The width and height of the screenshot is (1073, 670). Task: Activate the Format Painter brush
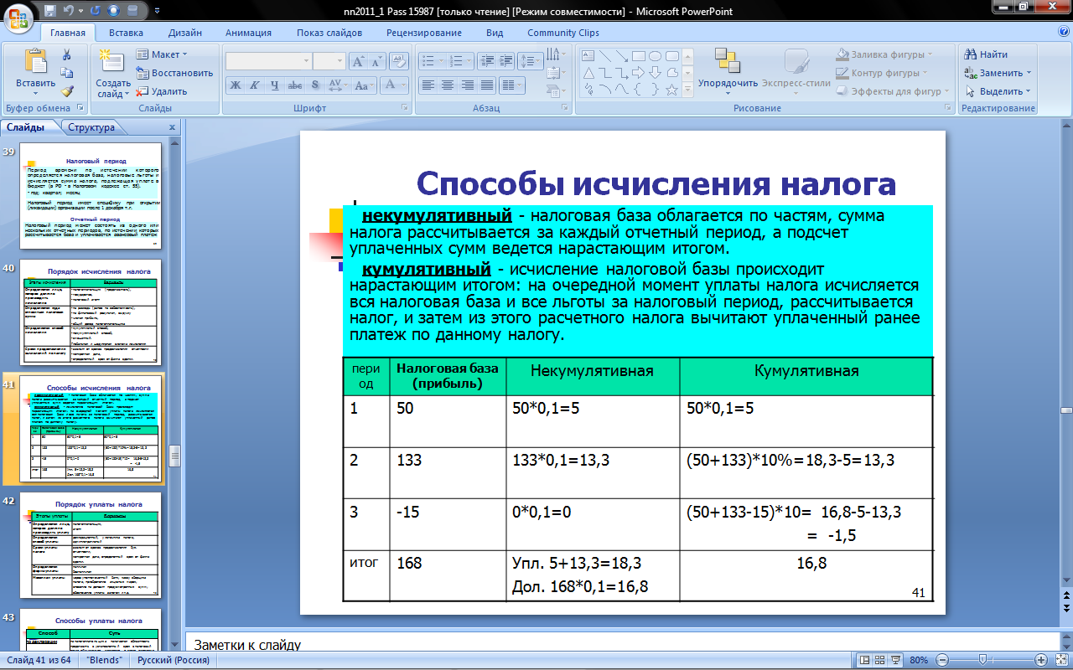(67, 91)
